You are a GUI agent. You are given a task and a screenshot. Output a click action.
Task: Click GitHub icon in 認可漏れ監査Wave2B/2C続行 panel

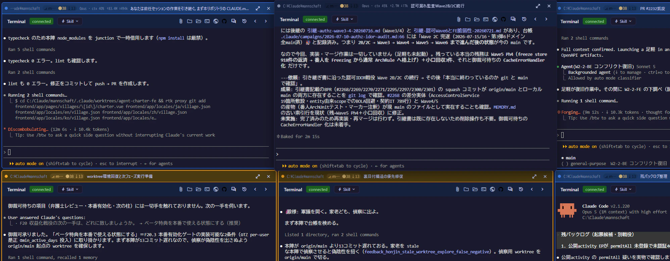click(x=503, y=19)
